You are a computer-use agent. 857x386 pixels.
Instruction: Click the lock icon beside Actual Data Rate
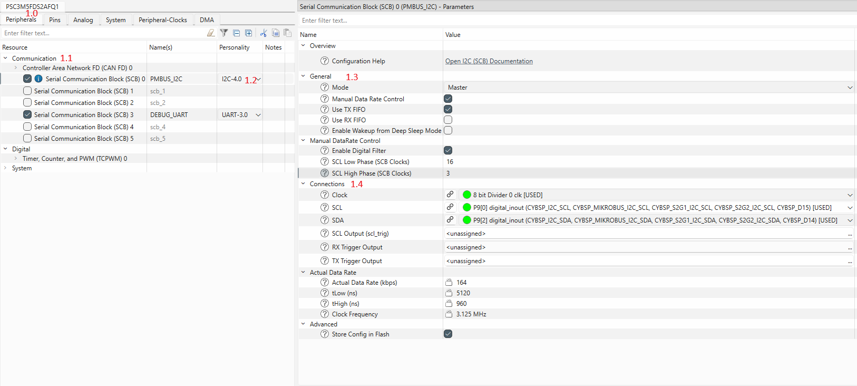[449, 282]
